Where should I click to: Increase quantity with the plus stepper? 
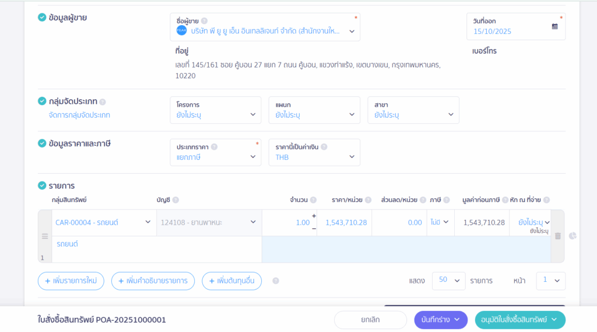(x=314, y=216)
